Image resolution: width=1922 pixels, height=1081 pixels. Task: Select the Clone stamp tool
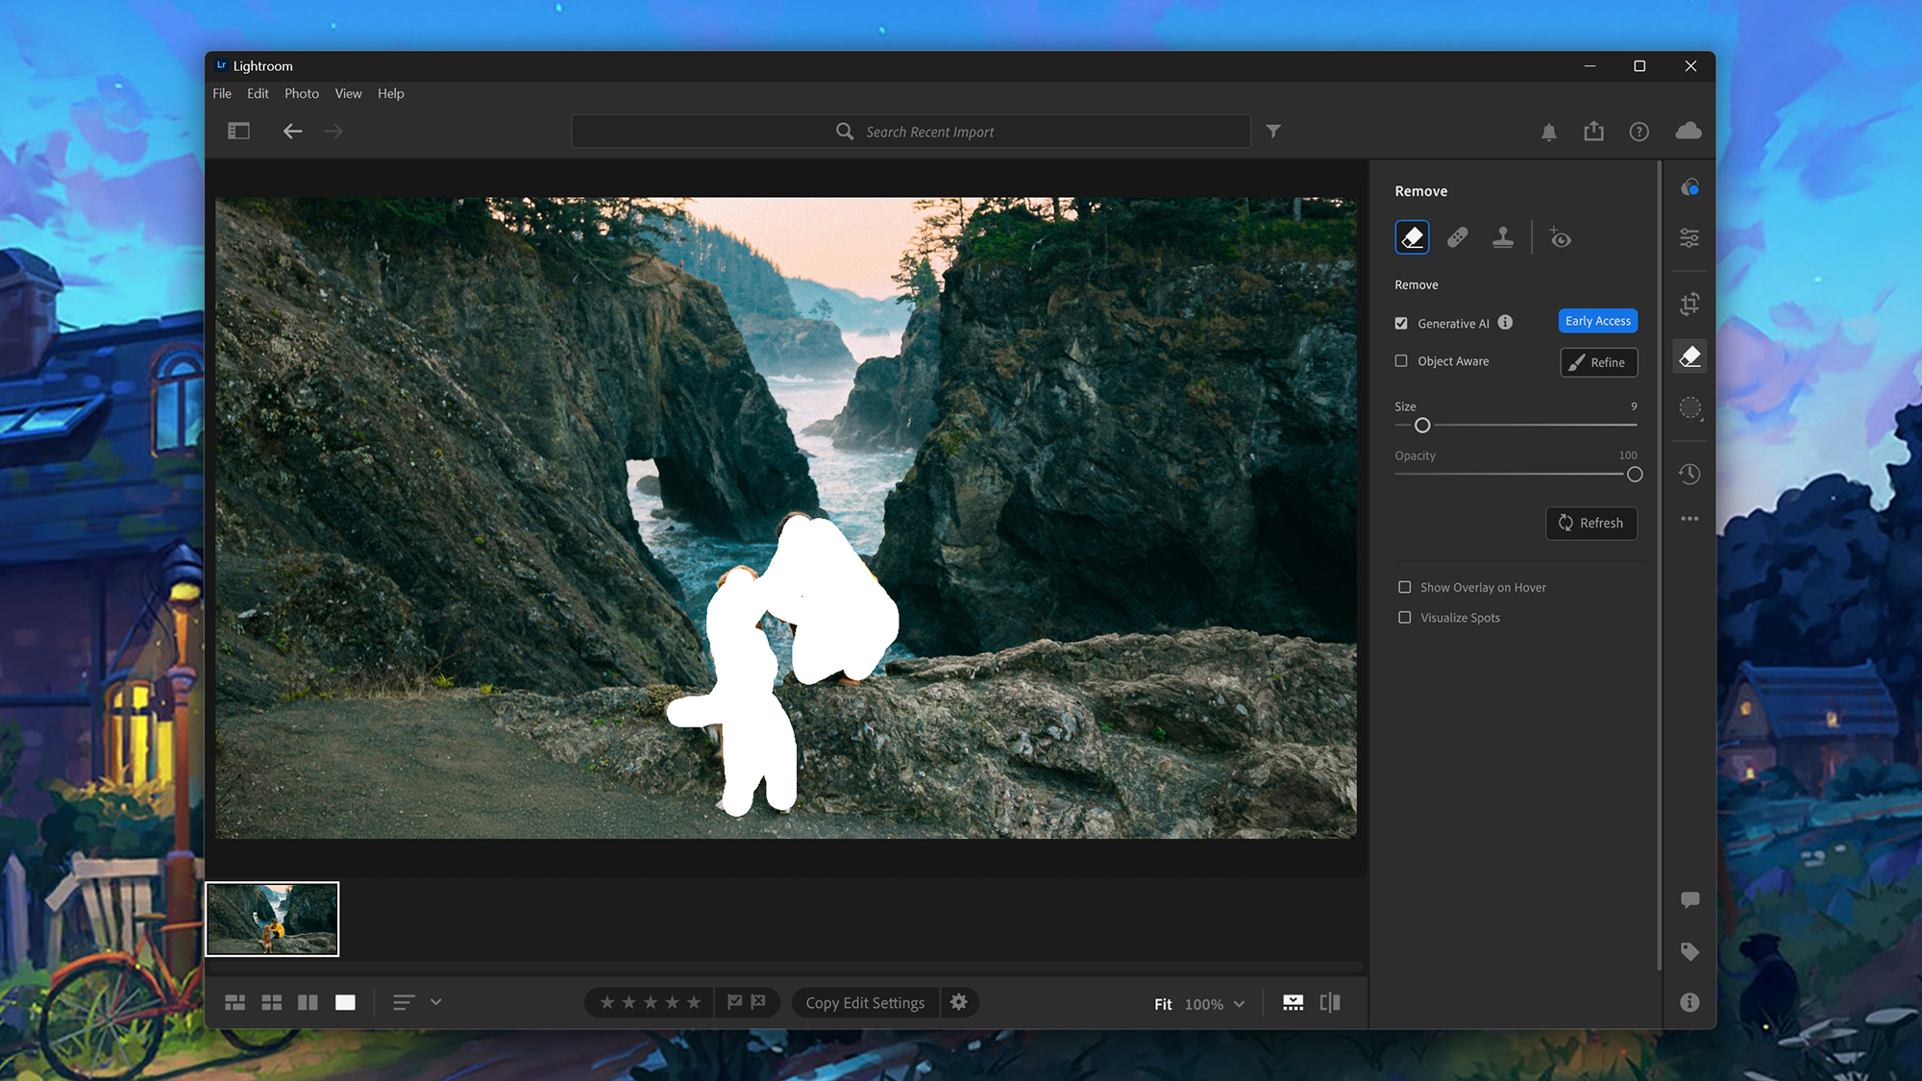click(1503, 237)
